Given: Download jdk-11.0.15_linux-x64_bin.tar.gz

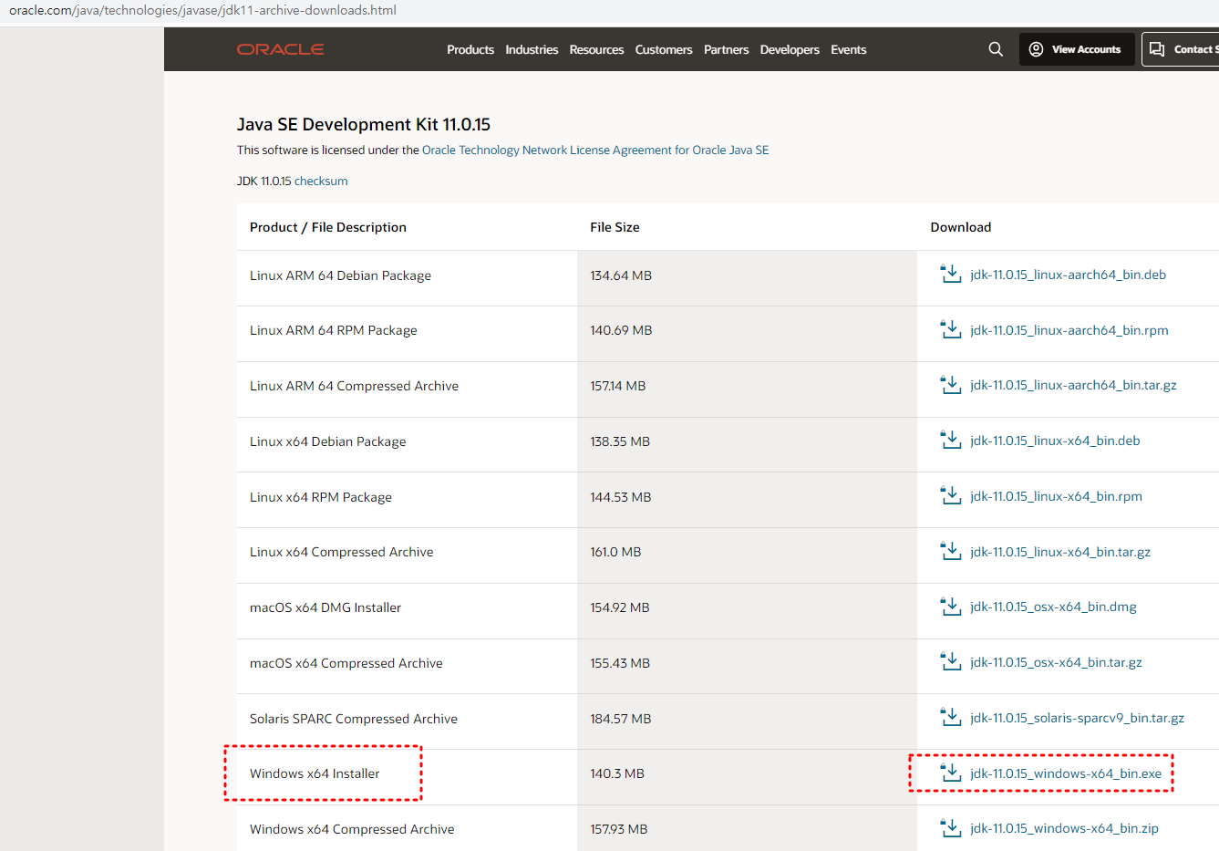Looking at the screenshot, I should pos(1060,552).
